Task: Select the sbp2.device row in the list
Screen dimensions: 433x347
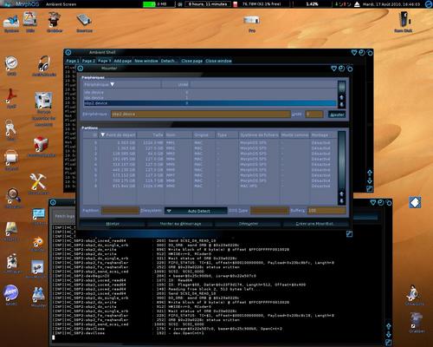Action: 210,103
